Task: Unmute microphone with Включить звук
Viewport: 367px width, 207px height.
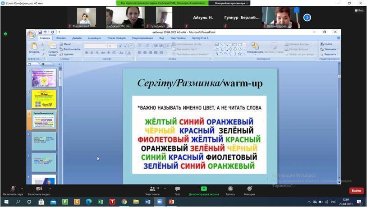Action: (x=13, y=191)
